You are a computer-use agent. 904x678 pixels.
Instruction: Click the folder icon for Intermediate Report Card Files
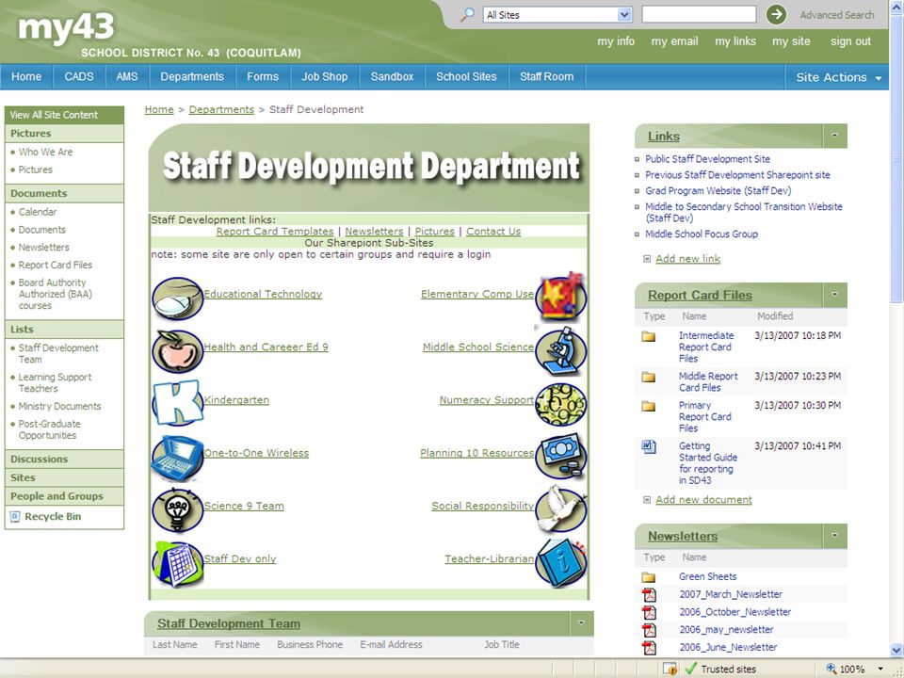tap(649, 336)
